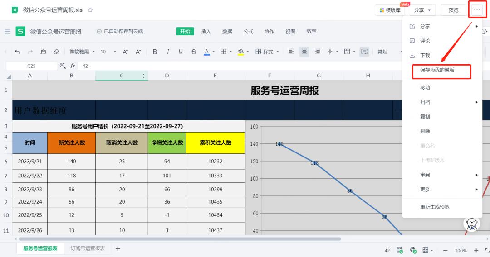Switch to the 公式 tab
Viewport: 490px width, 257px height.
(x=248, y=31)
